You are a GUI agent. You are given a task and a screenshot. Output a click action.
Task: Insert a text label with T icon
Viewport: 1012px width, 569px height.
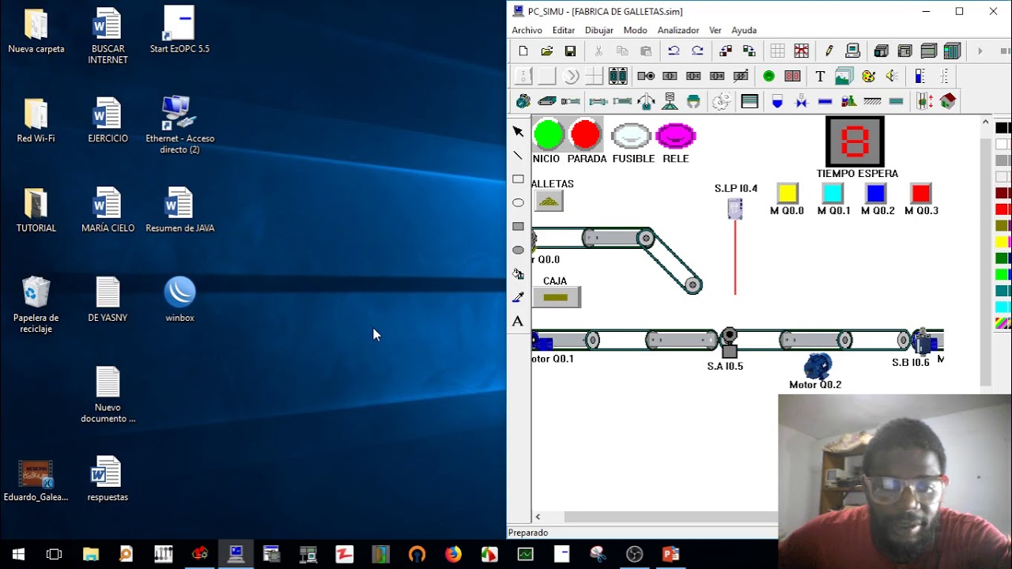coord(820,76)
